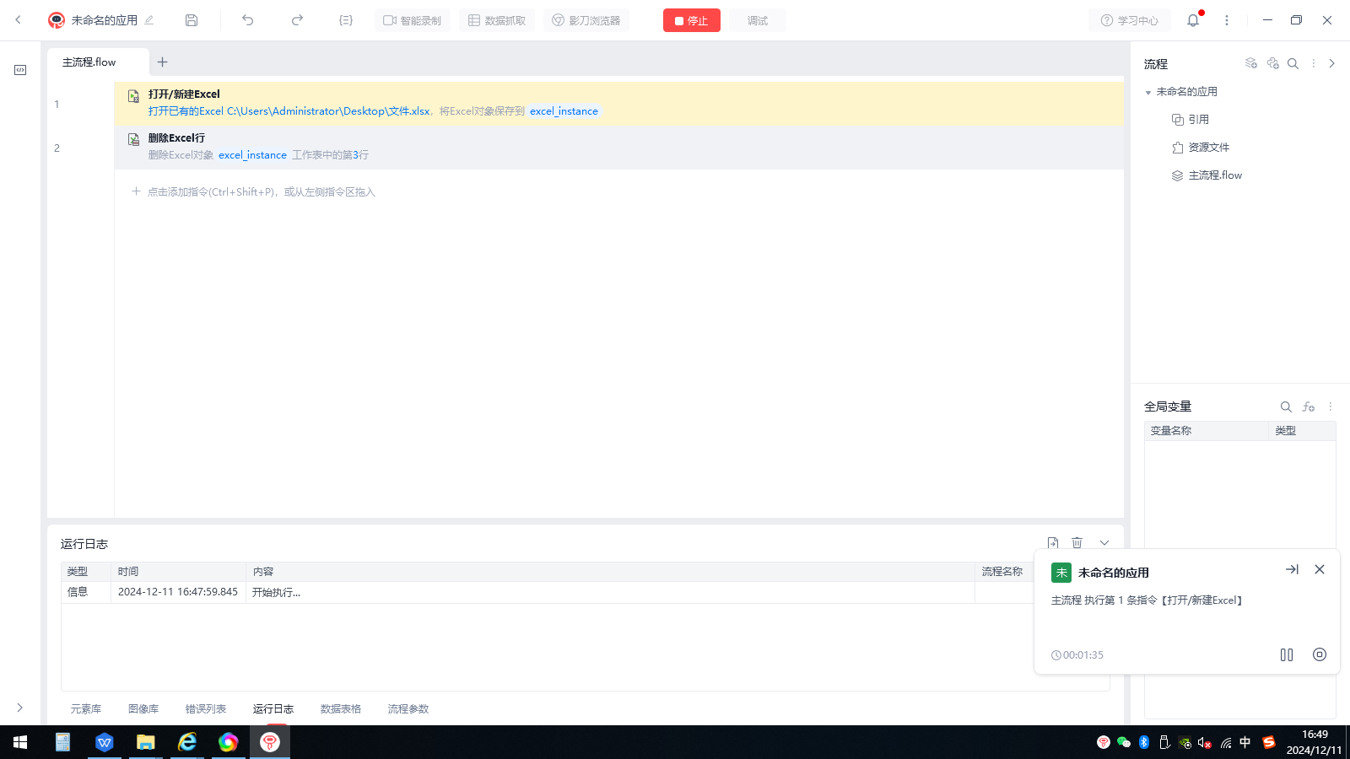
Task: Search within the 流程 panel
Action: click(x=1293, y=63)
